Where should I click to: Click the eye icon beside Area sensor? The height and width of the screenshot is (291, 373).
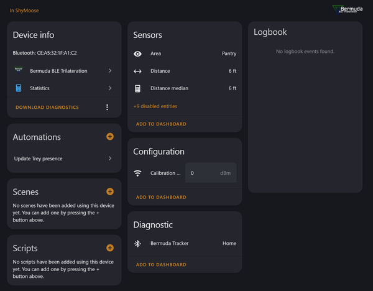tap(138, 54)
